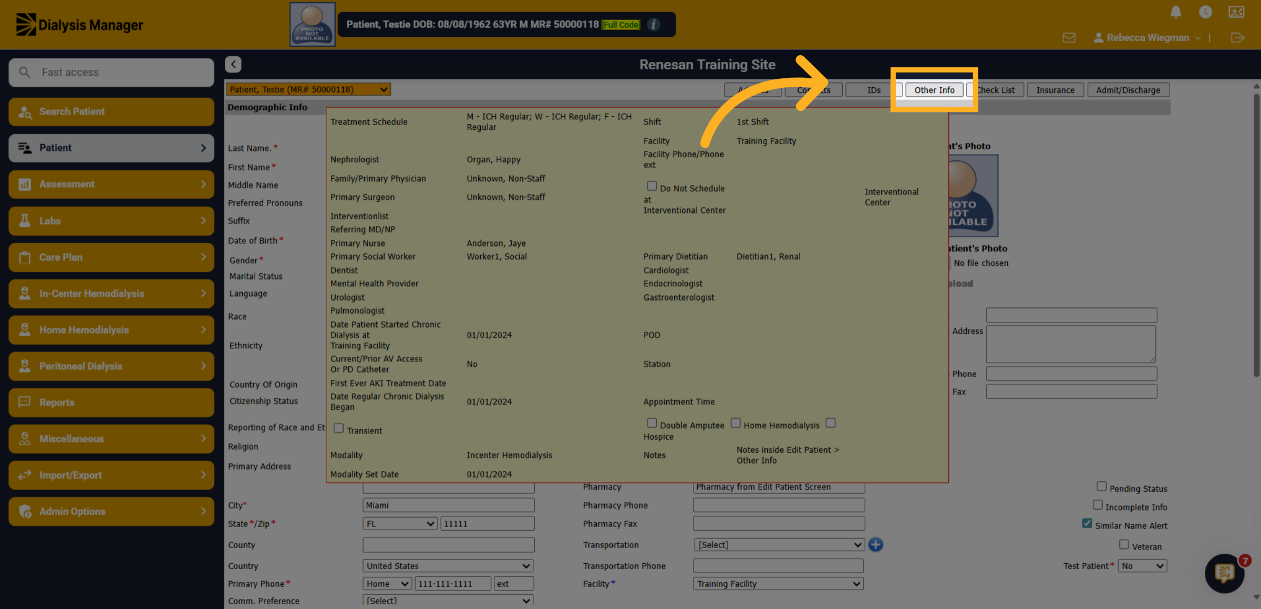Expand the Assessment sidebar menu
Screen dimensions: 1261x609
point(111,184)
